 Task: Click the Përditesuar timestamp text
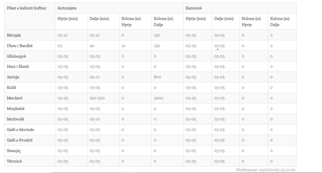(265, 170)
